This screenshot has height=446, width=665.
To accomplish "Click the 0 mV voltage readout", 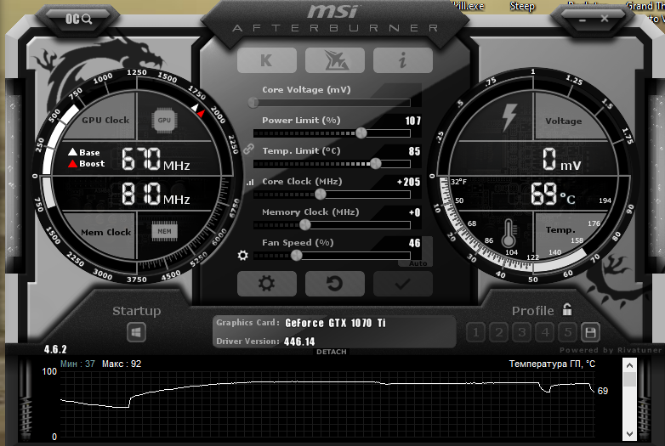I will tap(561, 159).
